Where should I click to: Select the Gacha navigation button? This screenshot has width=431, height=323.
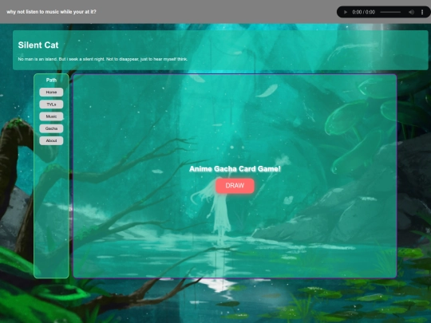pos(51,128)
